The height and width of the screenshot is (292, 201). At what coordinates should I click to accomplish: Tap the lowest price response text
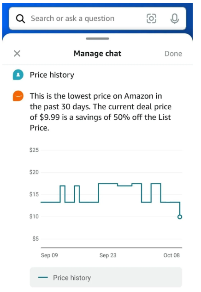pos(100,112)
